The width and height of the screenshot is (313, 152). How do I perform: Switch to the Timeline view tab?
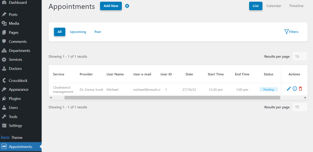296,6
